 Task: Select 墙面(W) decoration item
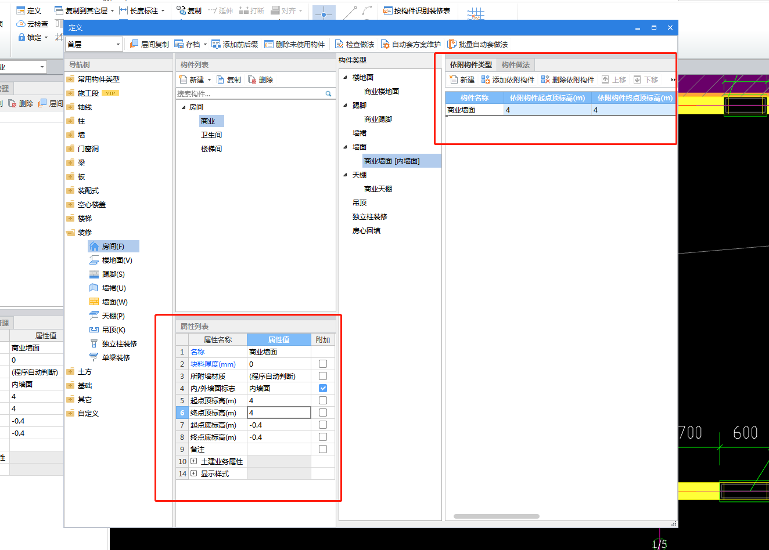[x=109, y=302]
